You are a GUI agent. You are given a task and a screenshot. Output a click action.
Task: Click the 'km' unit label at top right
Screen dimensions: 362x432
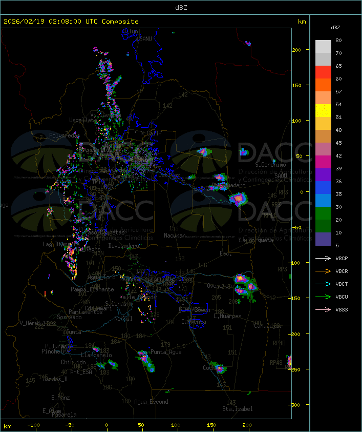pyautogui.click(x=302, y=22)
